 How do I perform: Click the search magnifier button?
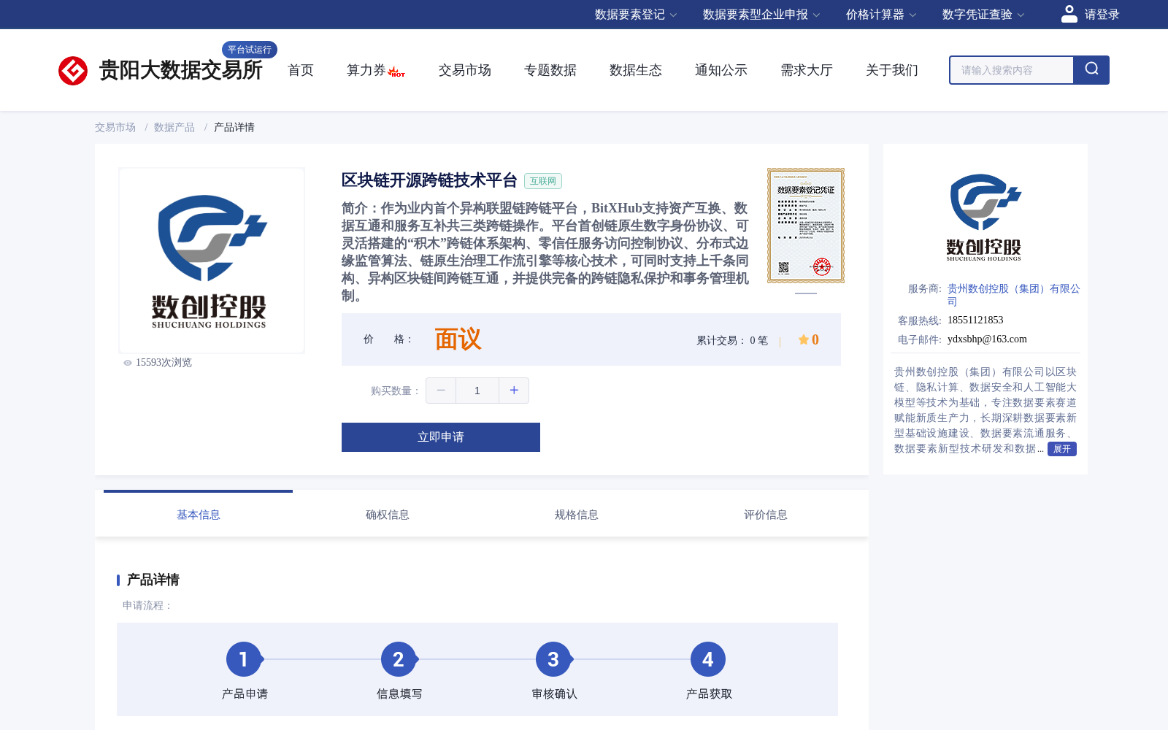click(1091, 70)
